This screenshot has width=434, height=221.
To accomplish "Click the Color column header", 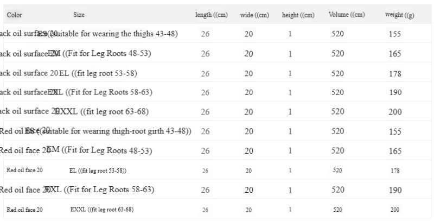I will (x=15, y=15).
